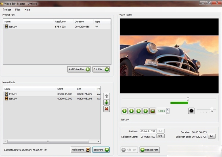Click the Make Movie button
The image size is (222, 157).
coord(81,150)
